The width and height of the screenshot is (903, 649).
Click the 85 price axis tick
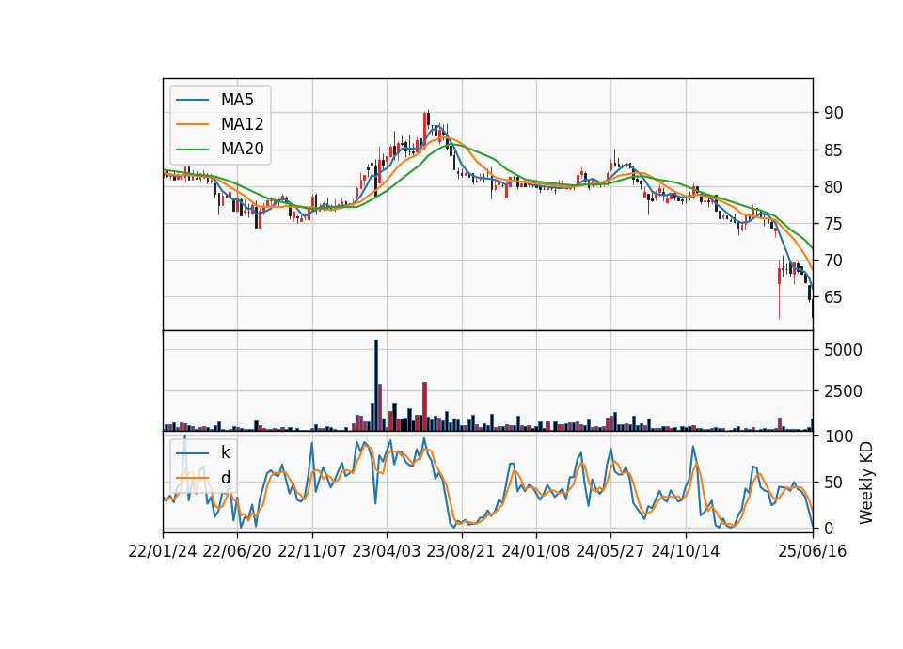pyautogui.click(x=834, y=150)
